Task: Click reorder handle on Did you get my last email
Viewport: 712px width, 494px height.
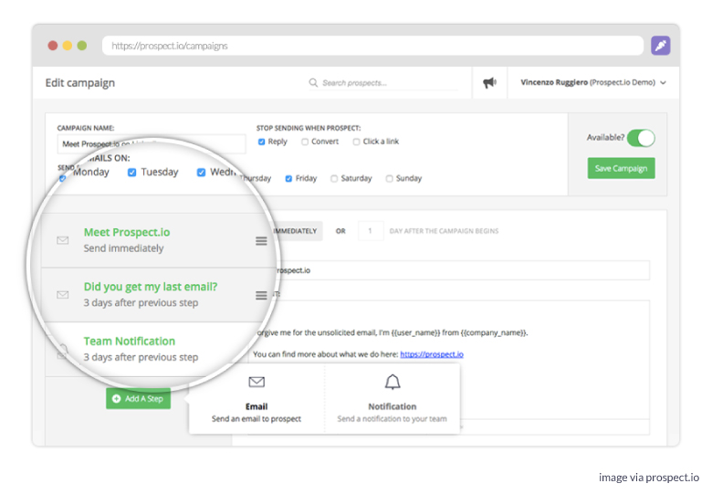Action: [261, 295]
